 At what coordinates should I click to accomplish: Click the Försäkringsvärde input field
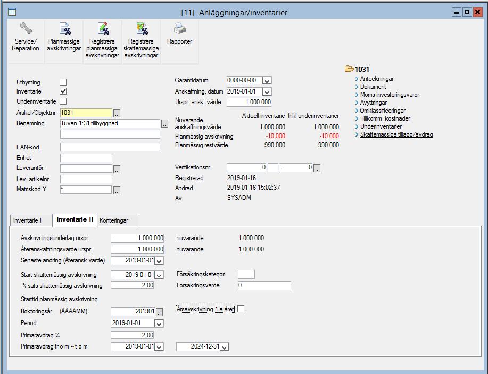tap(264, 285)
